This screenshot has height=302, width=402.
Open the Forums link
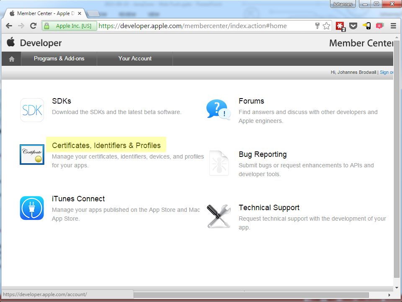click(x=251, y=101)
